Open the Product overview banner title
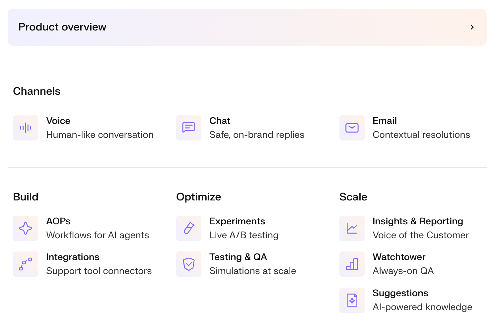Image resolution: width=495 pixels, height=328 pixels. click(62, 27)
